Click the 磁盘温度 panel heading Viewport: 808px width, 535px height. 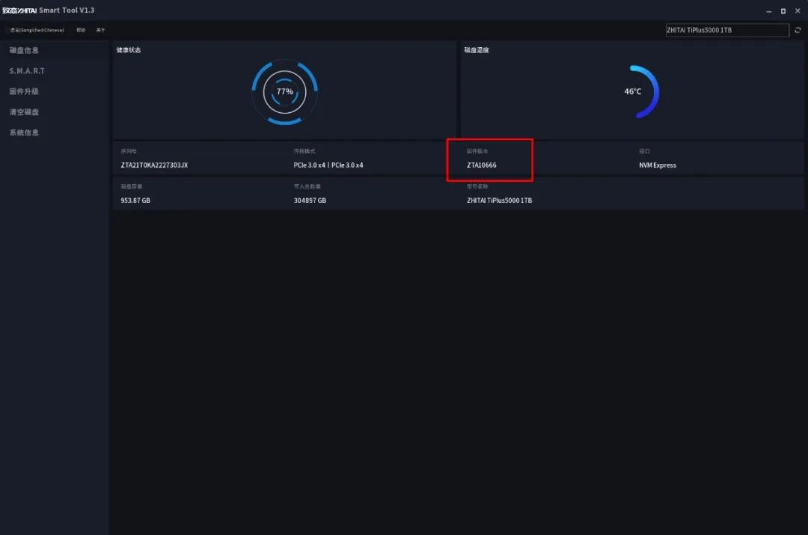[477, 51]
